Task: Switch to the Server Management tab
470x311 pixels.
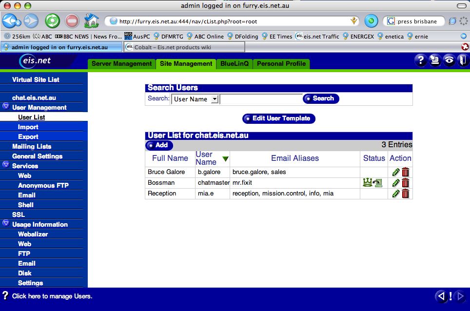Action: click(121, 64)
